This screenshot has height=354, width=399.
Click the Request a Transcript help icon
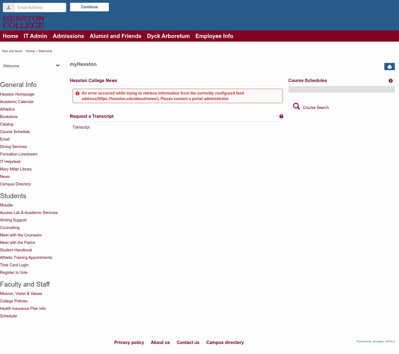point(281,116)
